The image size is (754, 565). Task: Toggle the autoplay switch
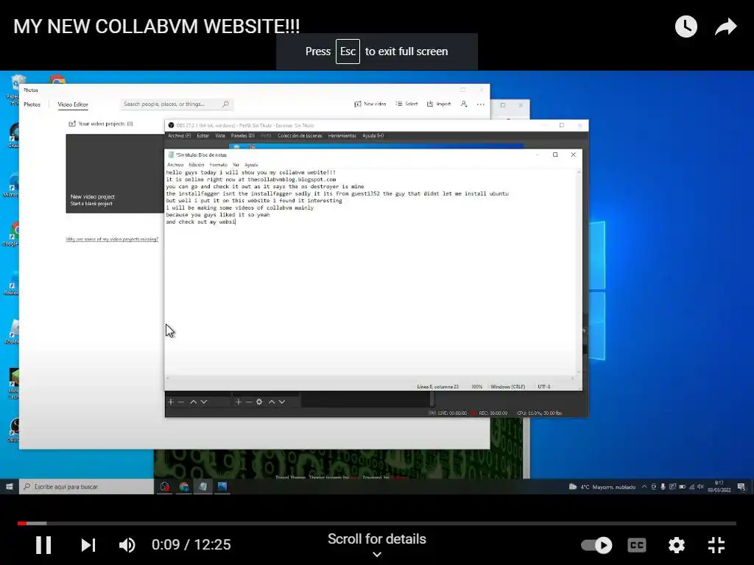click(596, 545)
